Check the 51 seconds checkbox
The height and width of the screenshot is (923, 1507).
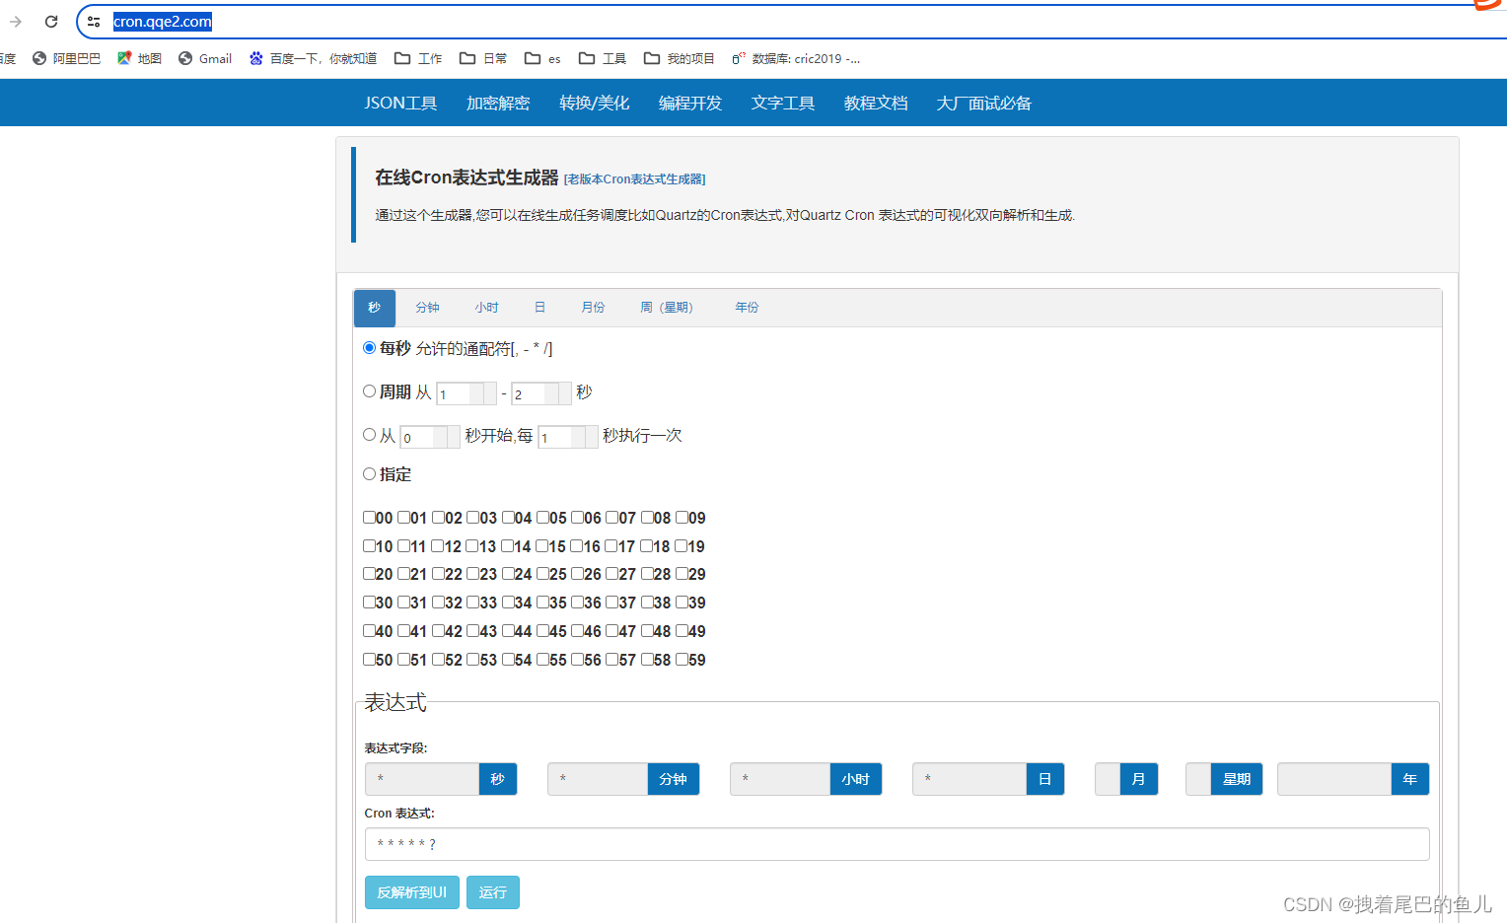point(403,660)
